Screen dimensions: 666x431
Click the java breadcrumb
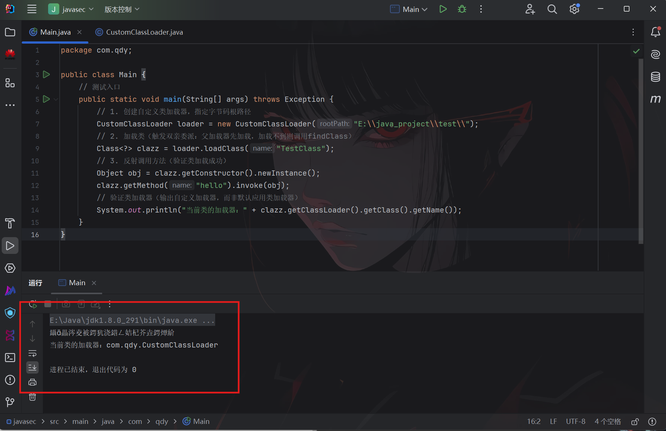[108, 421]
